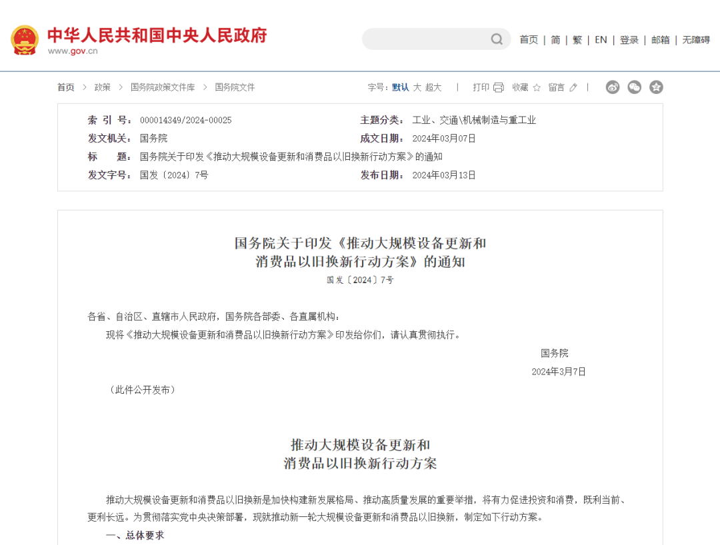
Task: Share page via WeChat icon
Action: [635, 87]
